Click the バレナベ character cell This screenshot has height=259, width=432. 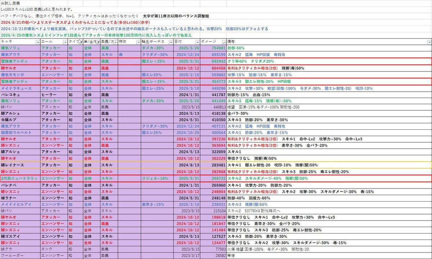point(20,185)
